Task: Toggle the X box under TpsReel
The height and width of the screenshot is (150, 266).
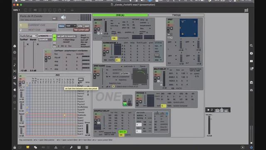Action: (x=28, y=45)
